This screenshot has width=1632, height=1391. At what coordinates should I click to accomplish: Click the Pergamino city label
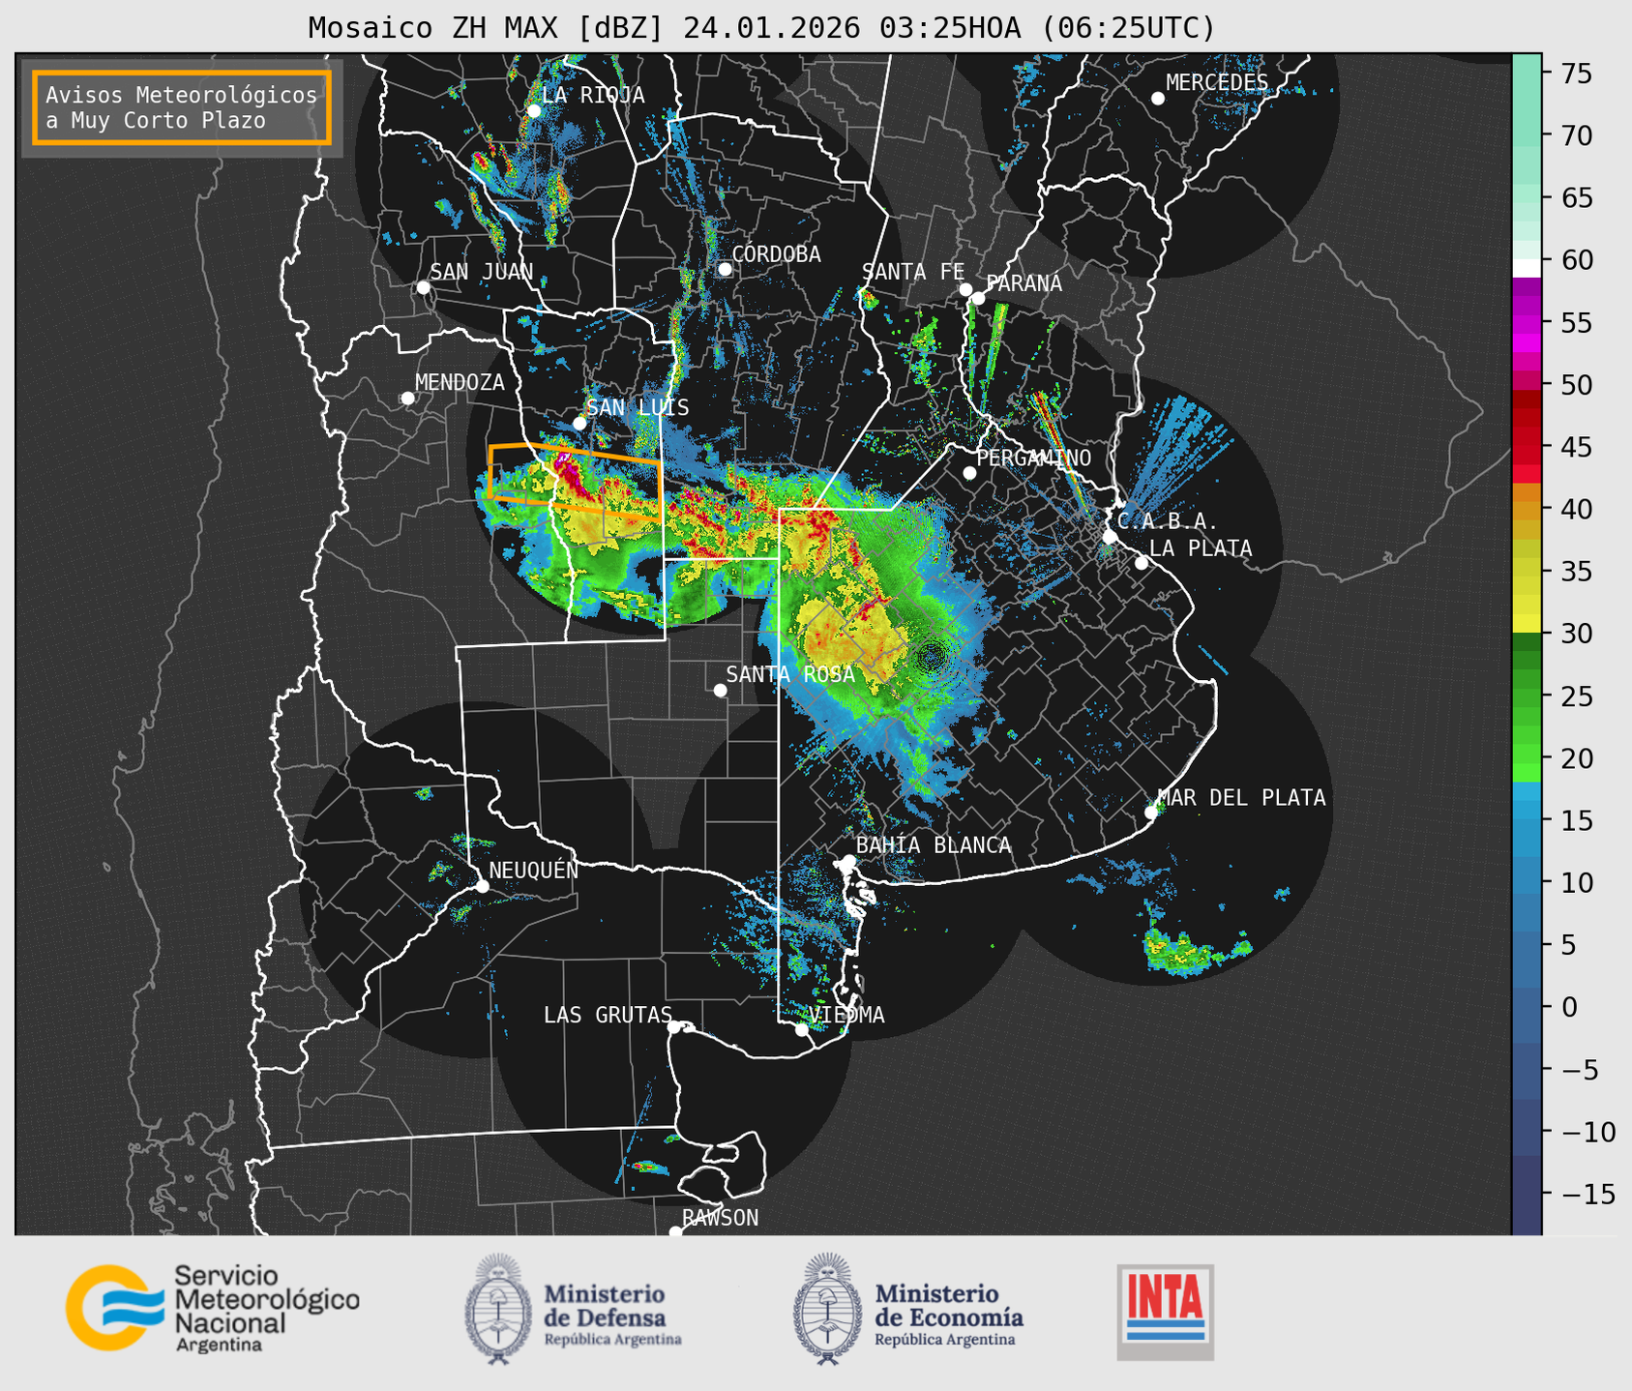pyautogui.click(x=1033, y=458)
